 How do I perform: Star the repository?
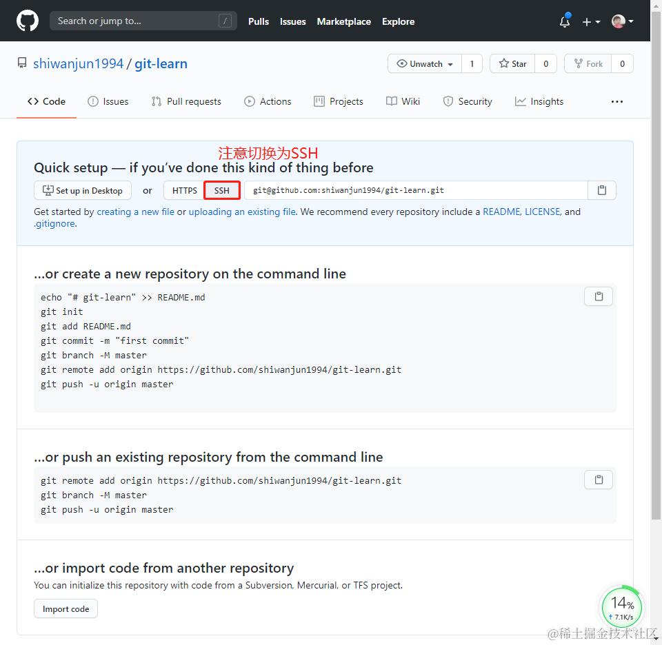pos(512,63)
